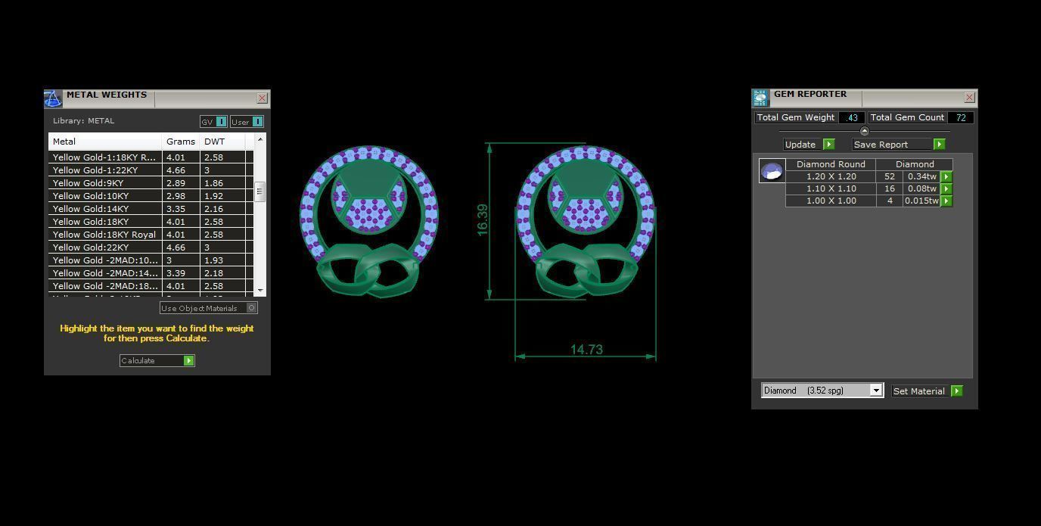
Task: Click the 1.10 X 1.10 gem size cell
Action: [x=831, y=188]
